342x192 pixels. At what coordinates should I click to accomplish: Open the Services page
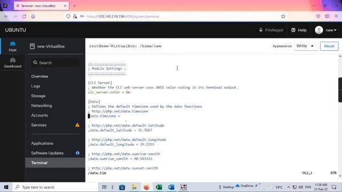[x=39, y=125]
